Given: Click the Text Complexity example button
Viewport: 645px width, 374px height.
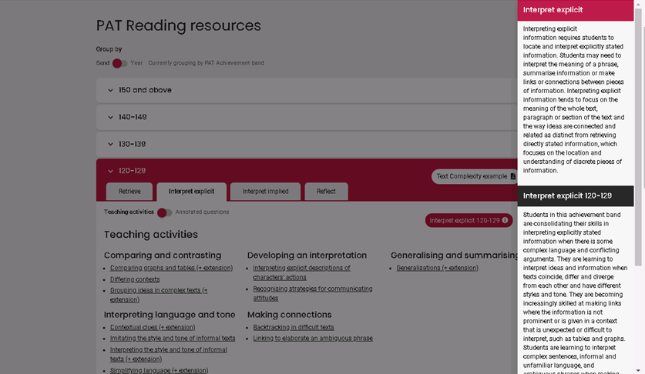Looking at the screenshot, I should [x=474, y=176].
